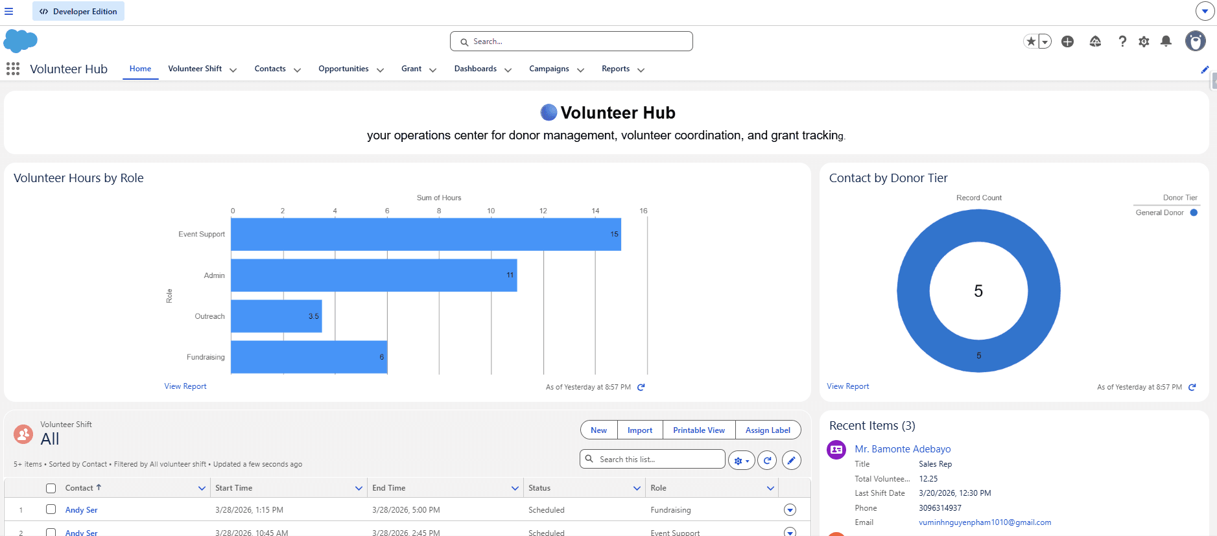Expand the top-right circled dropdown arrow
Screen dimensions: 1217x536
pos(1205,11)
